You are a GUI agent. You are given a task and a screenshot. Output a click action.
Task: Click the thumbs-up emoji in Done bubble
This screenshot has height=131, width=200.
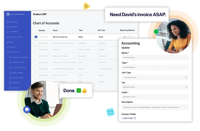coord(84,90)
